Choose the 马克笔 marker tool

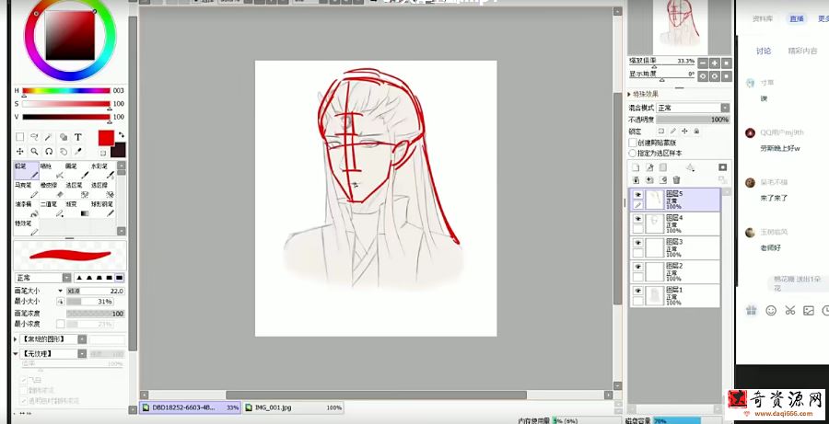27,189
